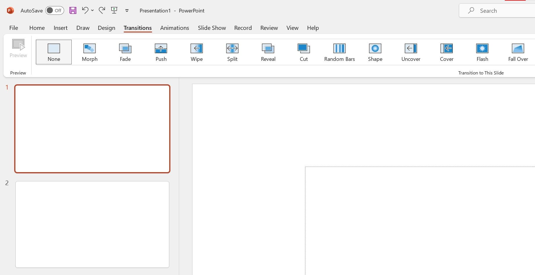Open the File menu

coord(13,28)
